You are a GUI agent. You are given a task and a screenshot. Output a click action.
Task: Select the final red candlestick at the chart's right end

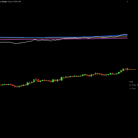[x=127, y=69]
